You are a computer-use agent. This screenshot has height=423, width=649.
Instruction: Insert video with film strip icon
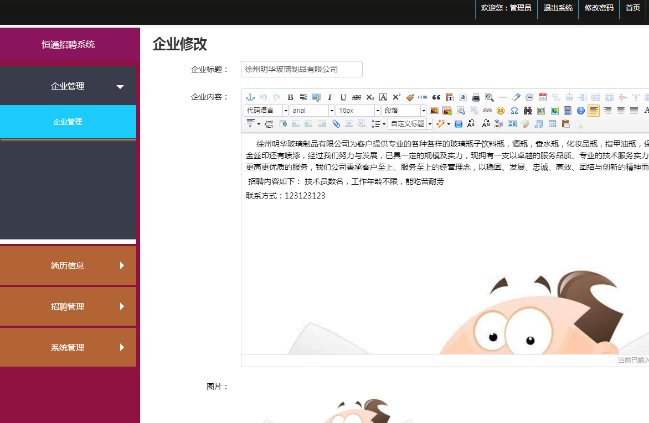pos(568,111)
